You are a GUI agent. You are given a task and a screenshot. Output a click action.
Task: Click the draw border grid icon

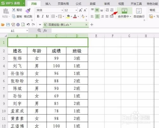pos(60,16)
